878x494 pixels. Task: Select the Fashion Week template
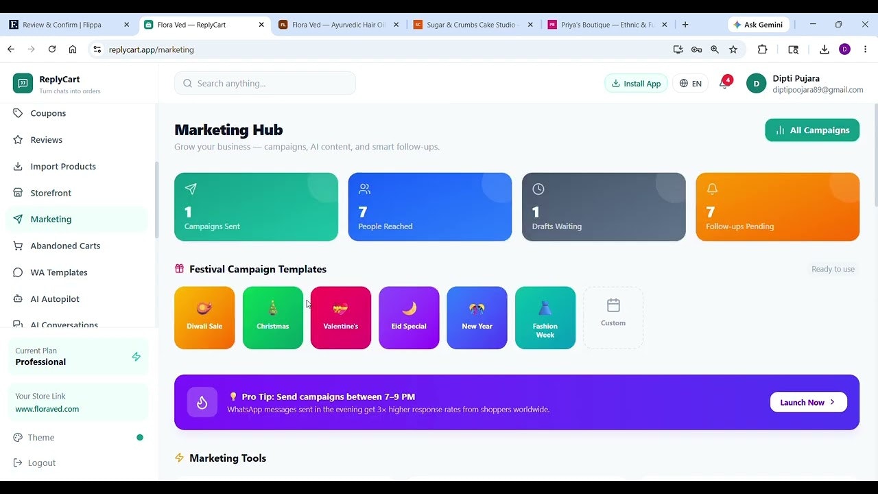pos(545,318)
